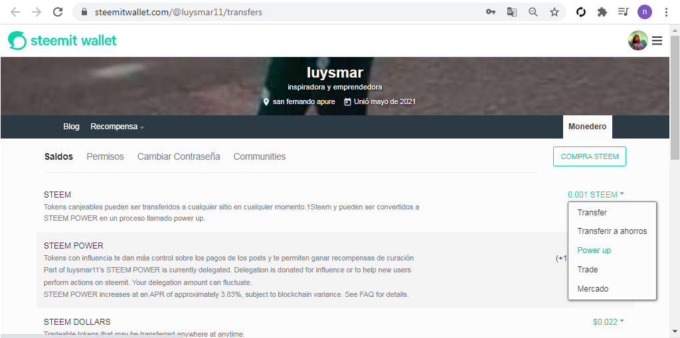
Task: Switch to the Permisos tab
Action: [x=106, y=156]
